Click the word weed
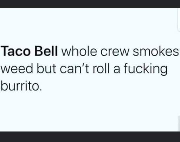180x142 pixels. (17, 69)
